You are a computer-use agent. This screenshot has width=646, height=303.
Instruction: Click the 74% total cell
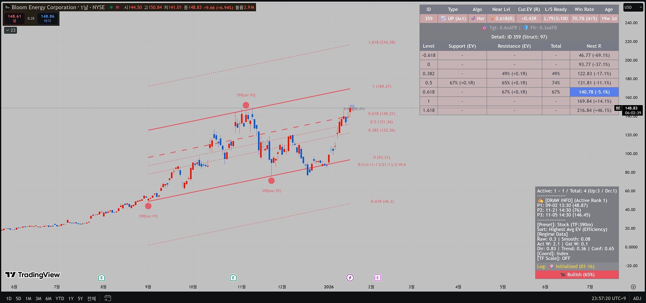tap(556, 83)
